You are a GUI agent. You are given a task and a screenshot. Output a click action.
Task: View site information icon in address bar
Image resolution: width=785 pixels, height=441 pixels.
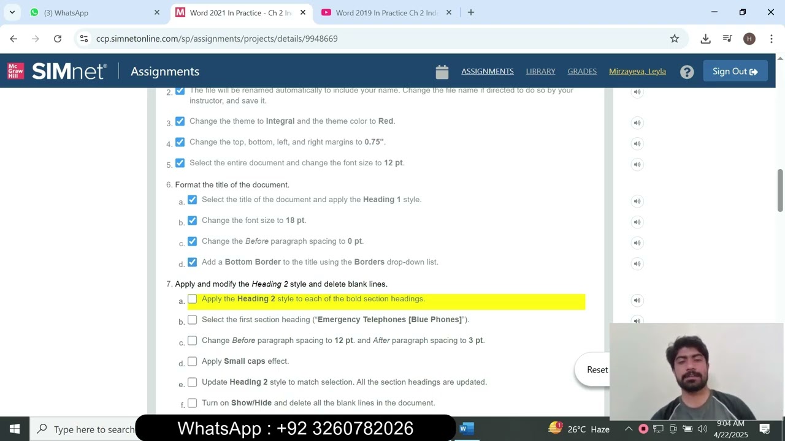84,39
